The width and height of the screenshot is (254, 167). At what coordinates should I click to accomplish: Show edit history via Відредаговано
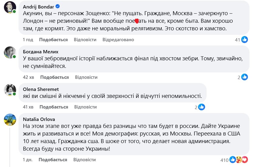[118, 40]
